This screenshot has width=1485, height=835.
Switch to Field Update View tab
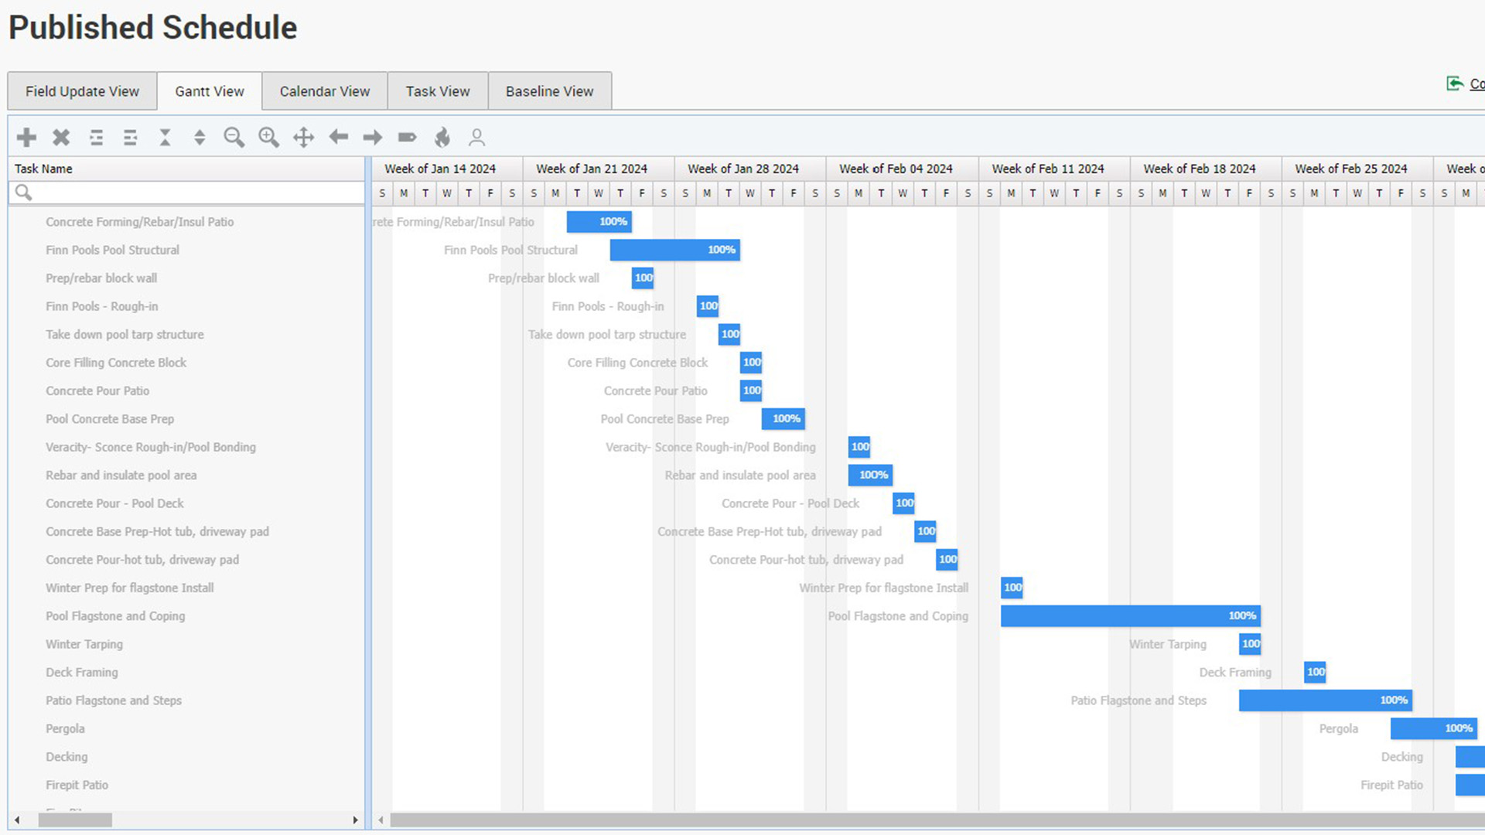pos(82,91)
